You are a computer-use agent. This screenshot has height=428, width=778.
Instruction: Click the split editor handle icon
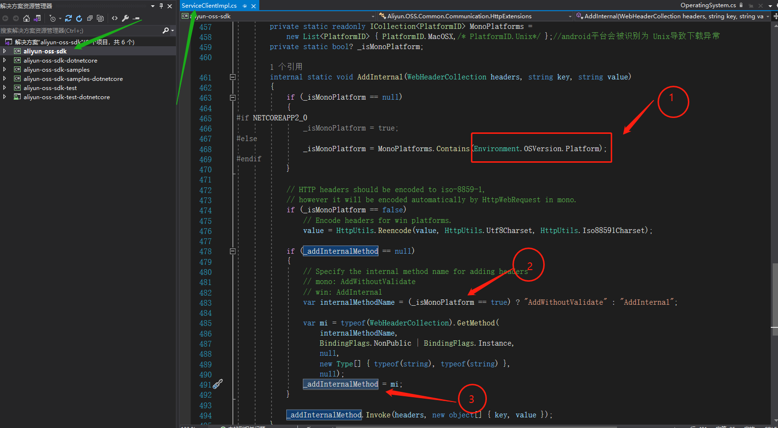pos(775,16)
